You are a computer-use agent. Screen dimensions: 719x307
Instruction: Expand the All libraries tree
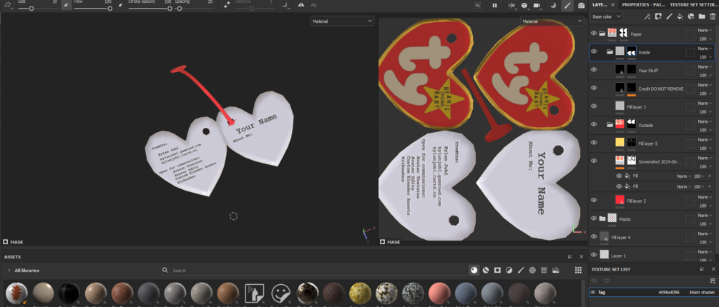(x=9, y=271)
